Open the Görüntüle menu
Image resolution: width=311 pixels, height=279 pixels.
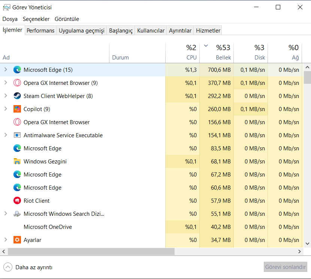67,19
